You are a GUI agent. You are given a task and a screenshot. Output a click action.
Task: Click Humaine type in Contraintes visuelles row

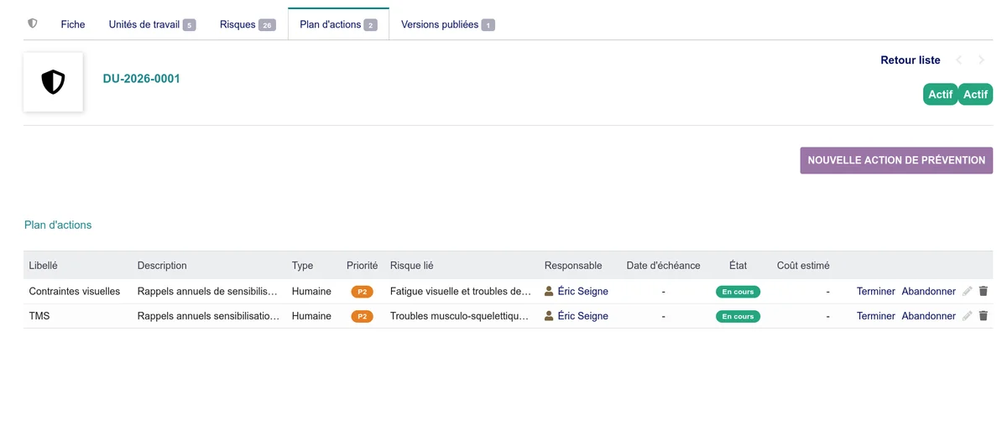pyautogui.click(x=311, y=292)
